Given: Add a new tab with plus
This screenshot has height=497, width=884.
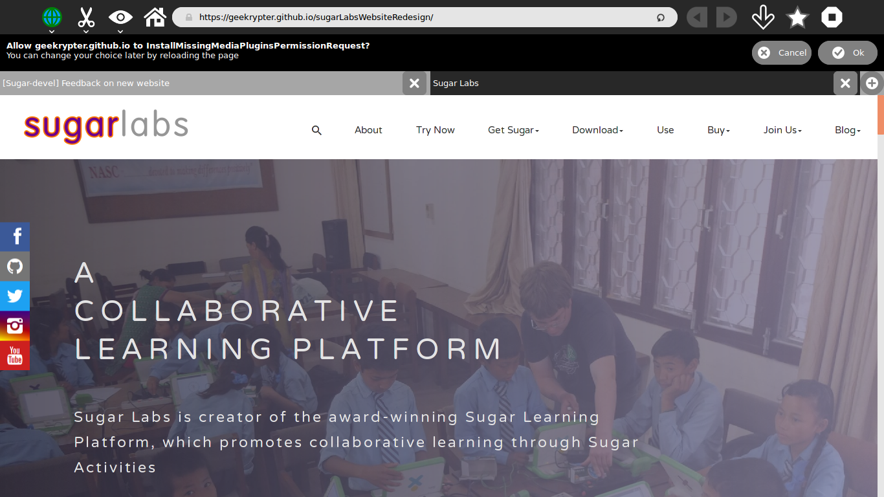Looking at the screenshot, I should click(x=872, y=83).
